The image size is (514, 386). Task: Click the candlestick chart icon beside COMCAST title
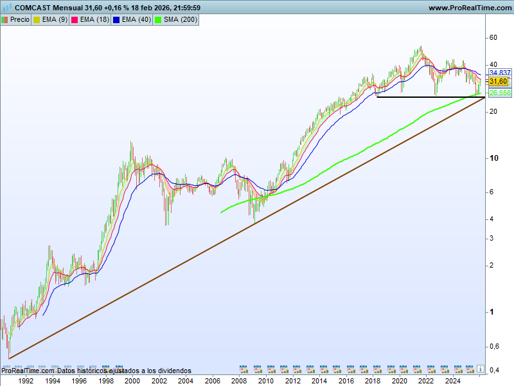[x=7, y=7]
